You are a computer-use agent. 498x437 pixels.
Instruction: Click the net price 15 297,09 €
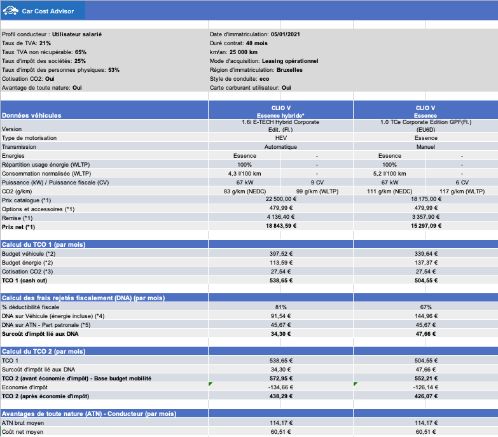pyautogui.click(x=426, y=226)
